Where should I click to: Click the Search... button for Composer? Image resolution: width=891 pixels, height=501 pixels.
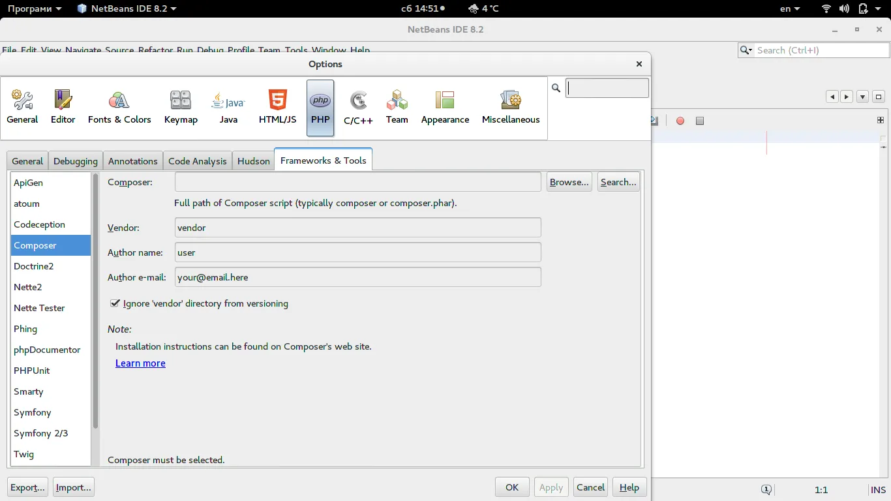pyautogui.click(x=618, y=182)
